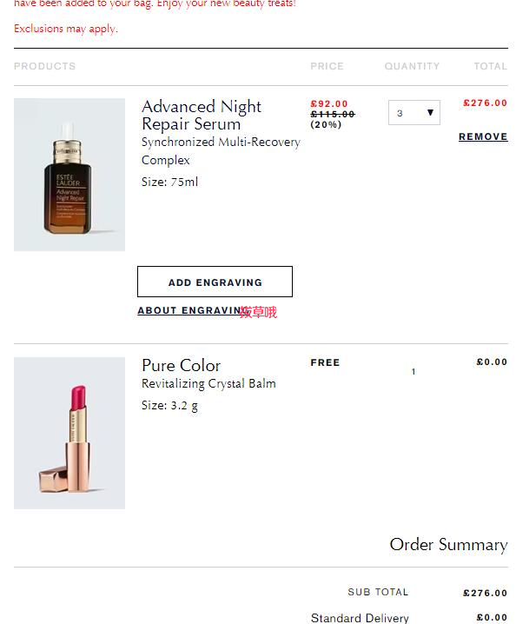Viewport: 516px width, 624px height.
Task: Click the Size: 75ml text
Action: coord(169,182)
